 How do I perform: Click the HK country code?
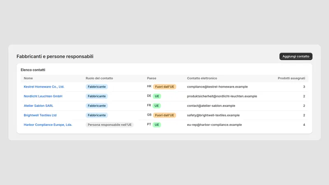click(149, 86)
